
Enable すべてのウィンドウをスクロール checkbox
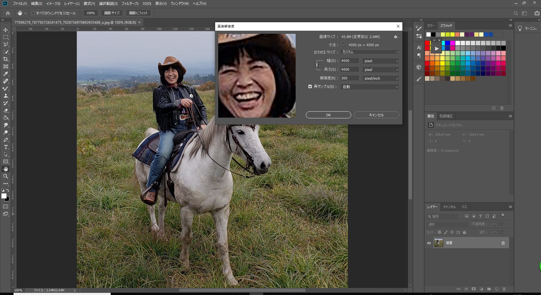tap(33, 13)
